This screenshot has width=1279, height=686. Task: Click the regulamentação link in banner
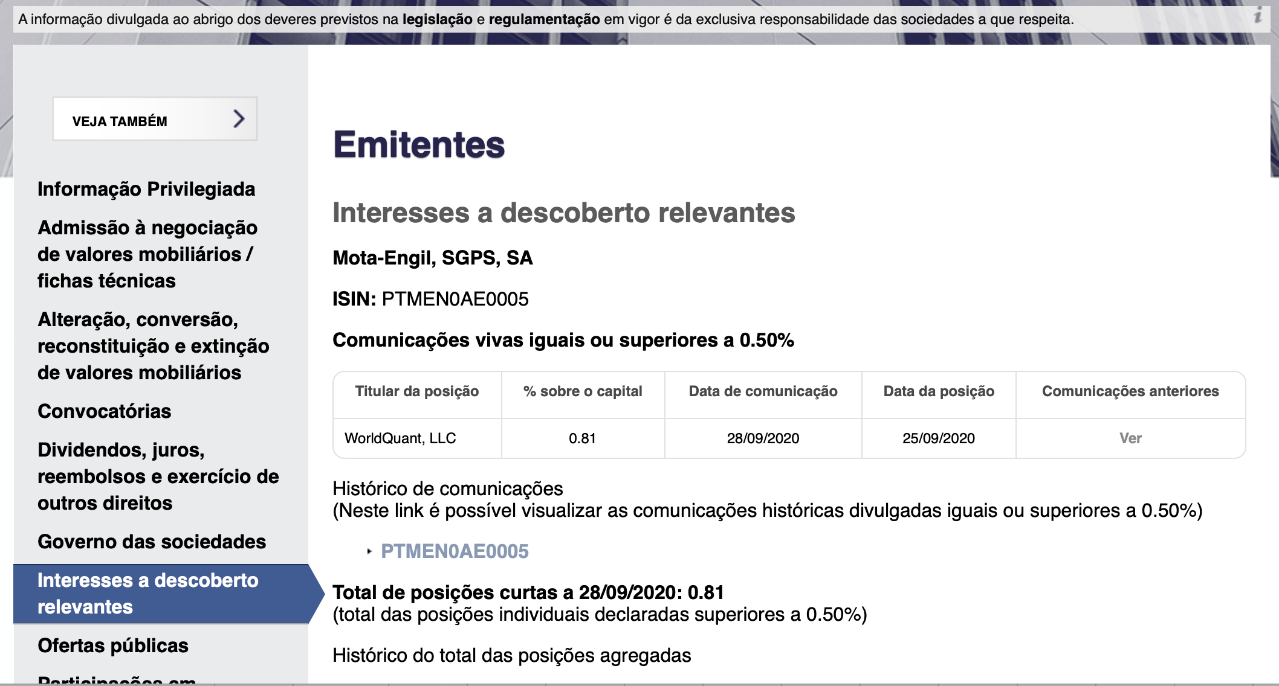[544, 19]
